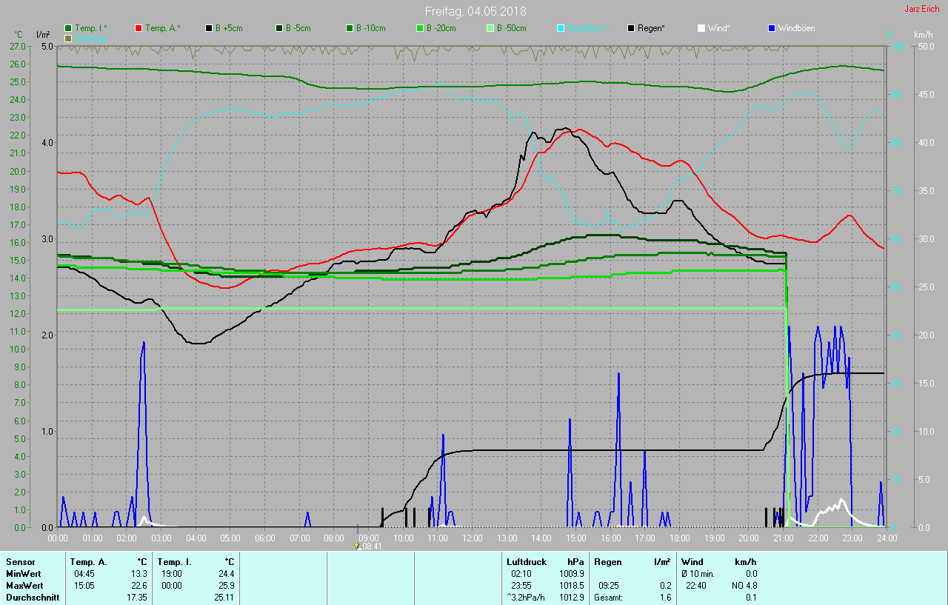Click the B -5cm legend square
948x605 pixels.
pyautogui.click(x=279, y=28)
